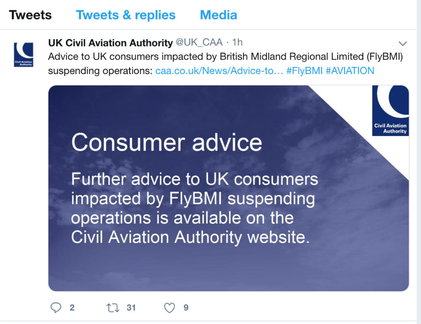Viewport: 421px width, 324px height.
Task: Click the heart icon to like
Action: [x=170, y=308]
